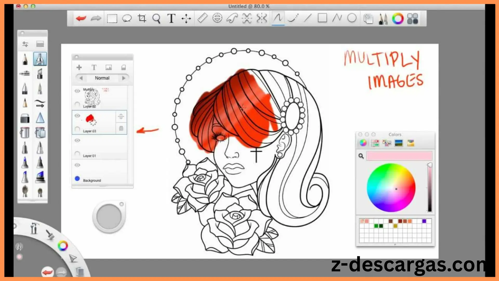Select the Text tool in top toolbar
Viewport: 499px width, 281px height.
pyautogui.click(x=171, y=18)
